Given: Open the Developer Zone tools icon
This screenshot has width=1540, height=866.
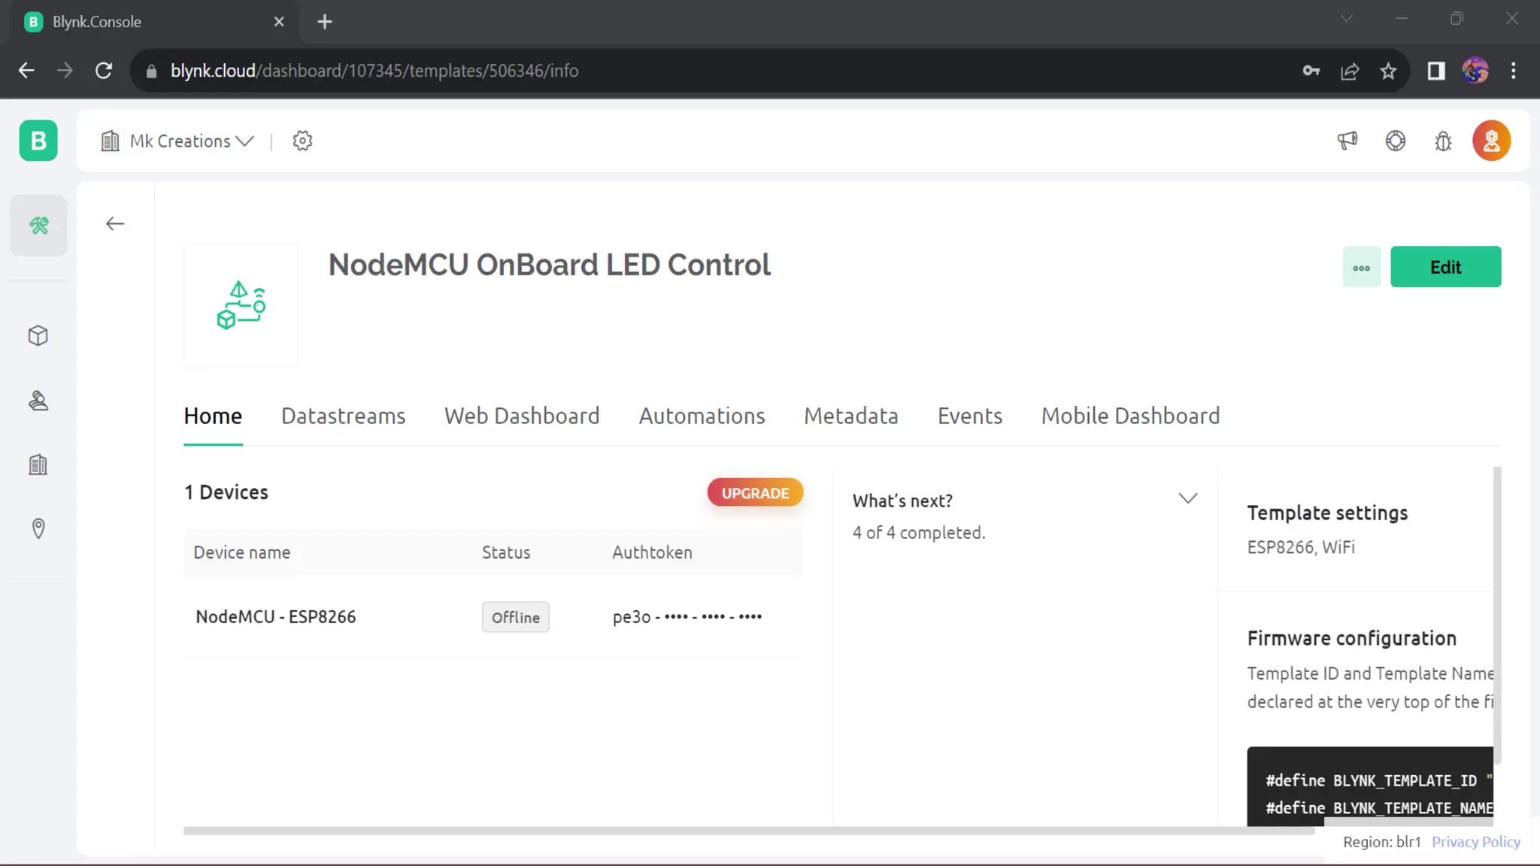Looking at the screenshot, I should click(38, 226).
